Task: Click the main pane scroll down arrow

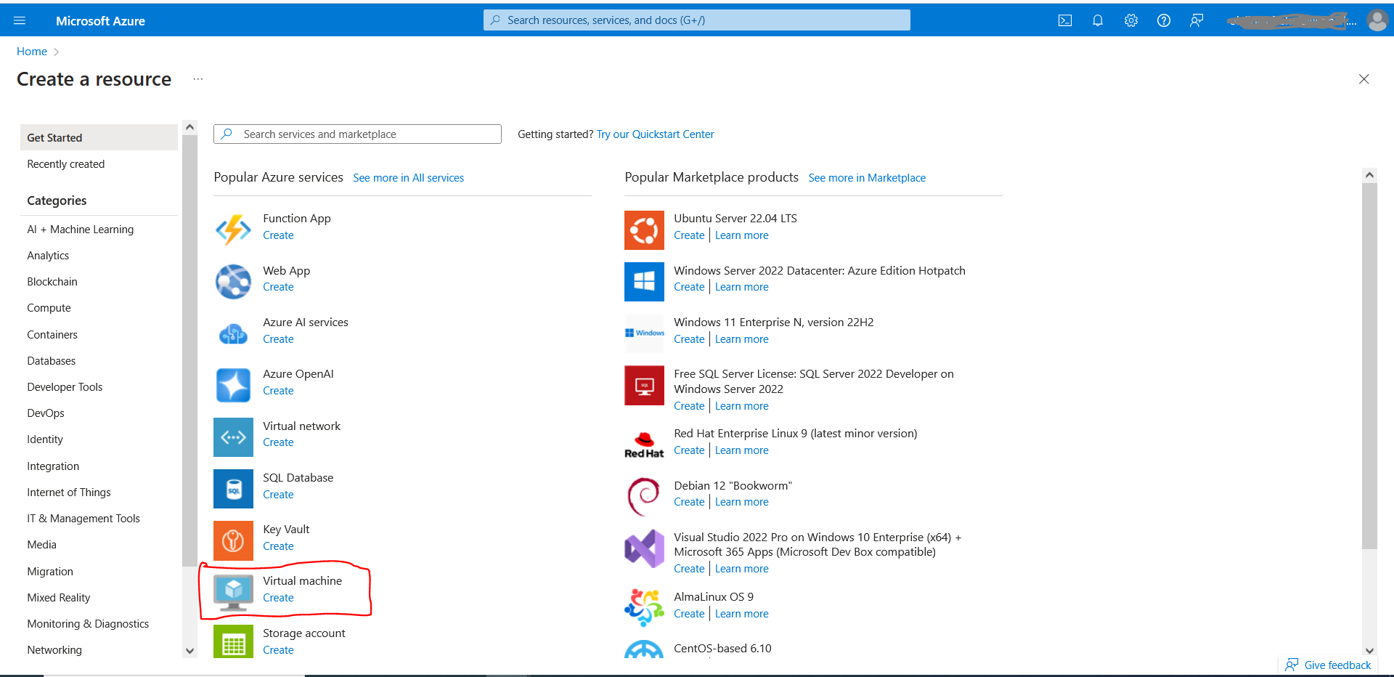Action: point(1369,651)
